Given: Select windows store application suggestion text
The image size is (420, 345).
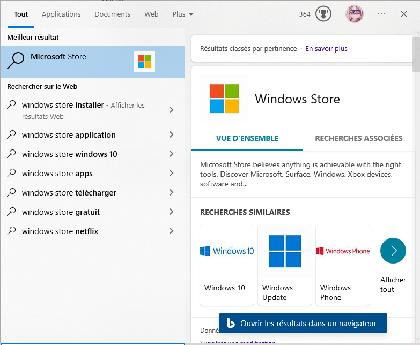Looking at the screenshot, I should (69, 135).
